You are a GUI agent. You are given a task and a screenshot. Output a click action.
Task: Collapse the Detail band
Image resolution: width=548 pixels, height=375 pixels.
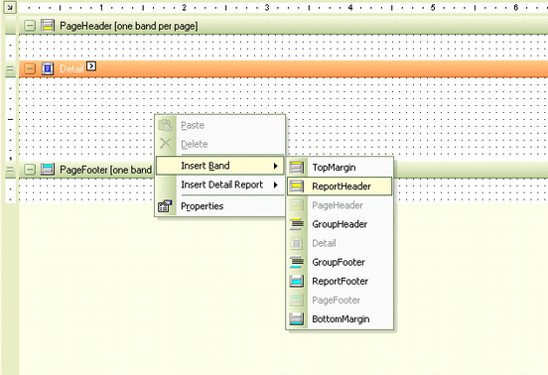[x=30, y=68]
